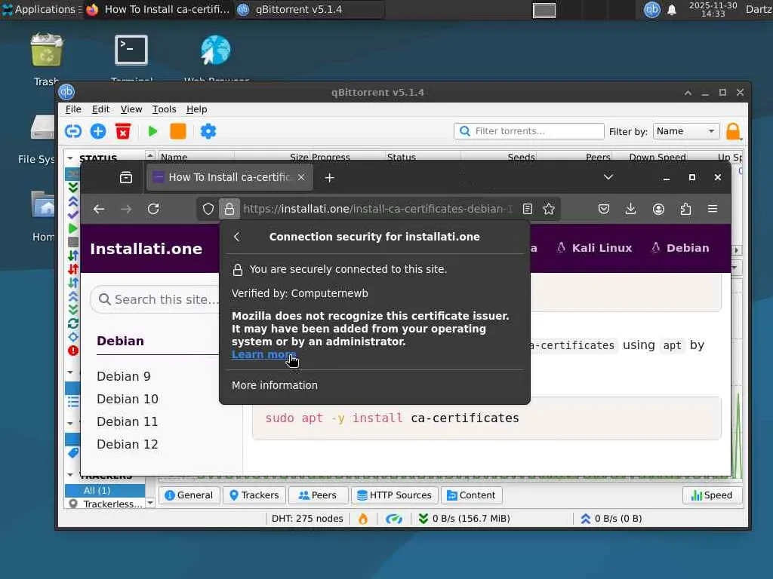The image size is (773, 579).
Task: Switch to the Content tab
Action: pos(471,495)
